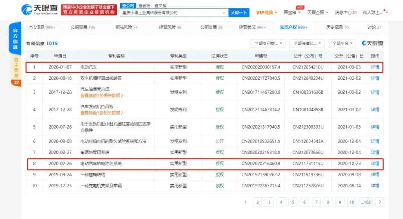Open 详情 for patent 电动汽车
The image size is (403, 219).
375,67
